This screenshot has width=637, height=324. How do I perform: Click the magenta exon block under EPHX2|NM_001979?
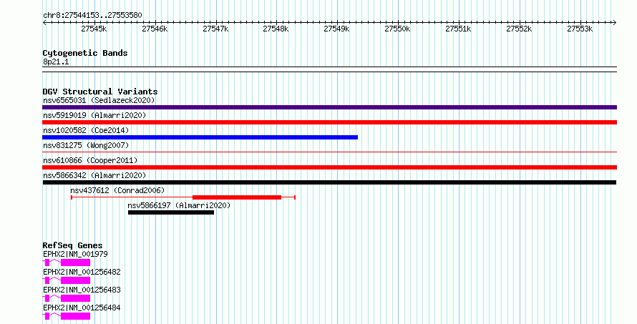pyautogui.click(x=75, y=262)
